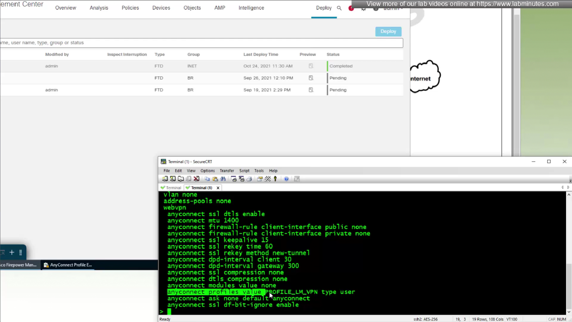The width and height of the screenshot is (572, 322).
Task: Click the Disconnect session icon
Action: coord(196,179)
